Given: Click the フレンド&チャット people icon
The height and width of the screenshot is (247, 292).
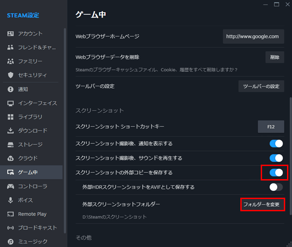Looking at the screenshot, I should pos(10,47).
